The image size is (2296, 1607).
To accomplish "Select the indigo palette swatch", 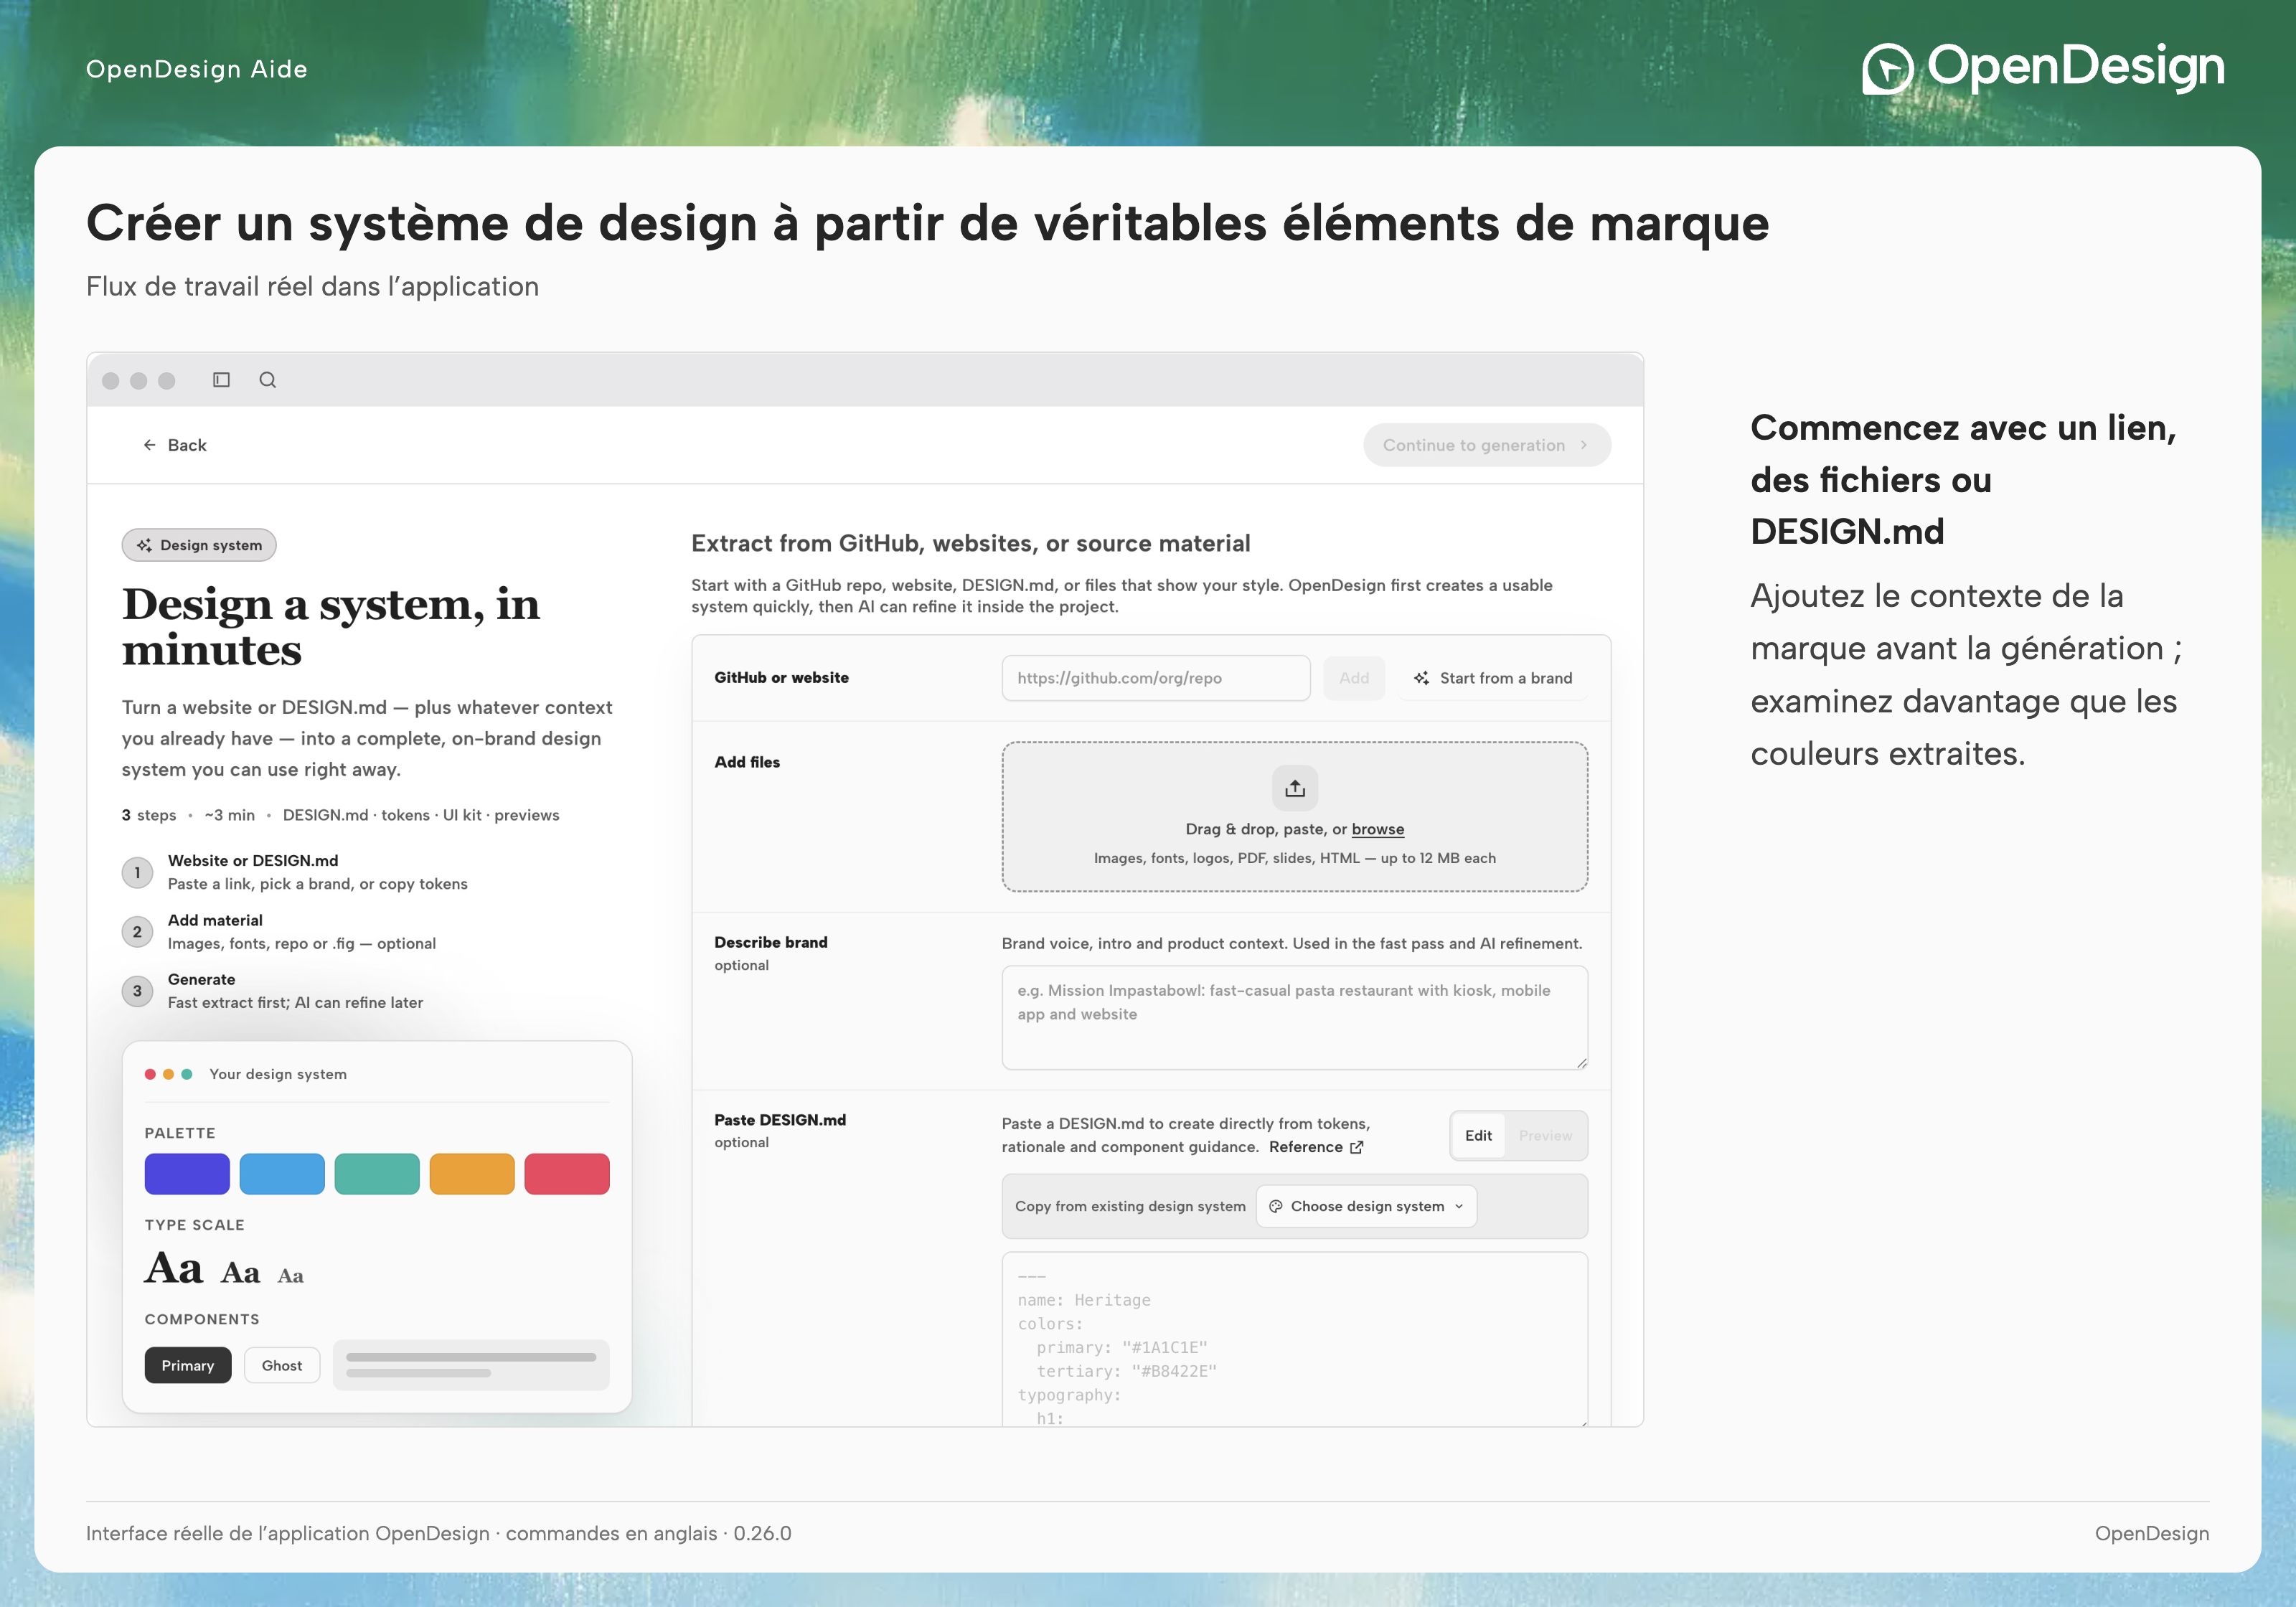I will (187, 1174).
